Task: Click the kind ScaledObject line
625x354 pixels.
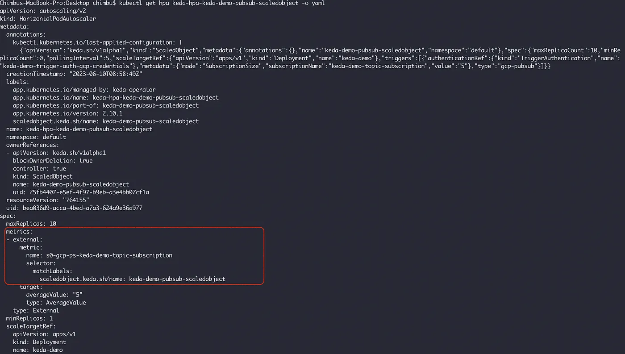Action: tap(42, 176)
